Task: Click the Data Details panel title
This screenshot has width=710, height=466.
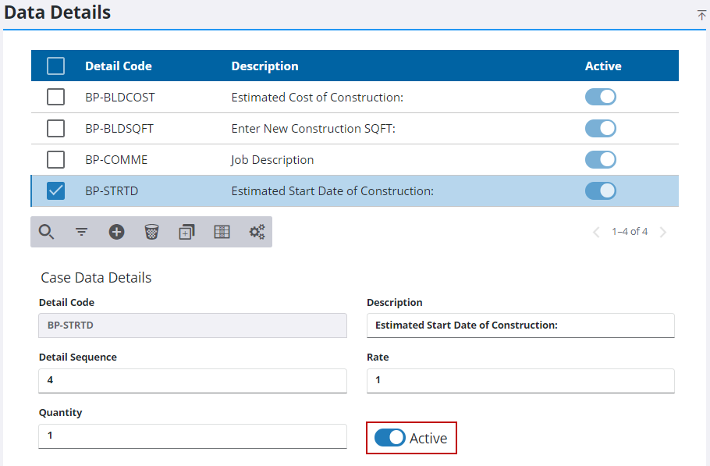Action: pyautogui.click(x=58, y=12)
